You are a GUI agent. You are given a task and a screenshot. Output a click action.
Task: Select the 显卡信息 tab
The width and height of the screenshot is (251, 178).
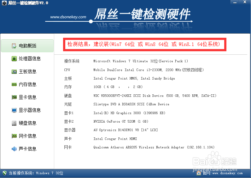27,97
